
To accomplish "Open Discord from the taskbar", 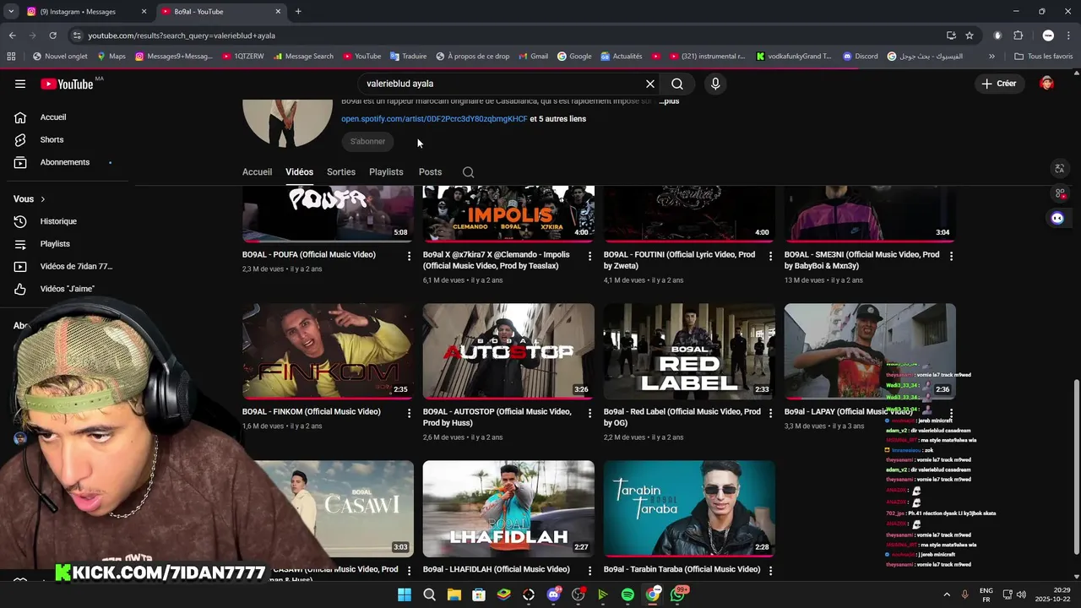I will [554, 594].
